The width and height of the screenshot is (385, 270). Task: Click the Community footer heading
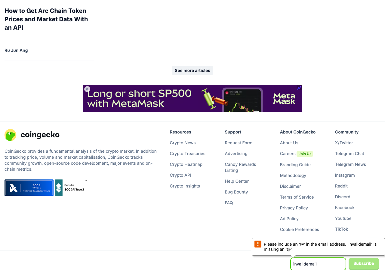pos(347,132)
